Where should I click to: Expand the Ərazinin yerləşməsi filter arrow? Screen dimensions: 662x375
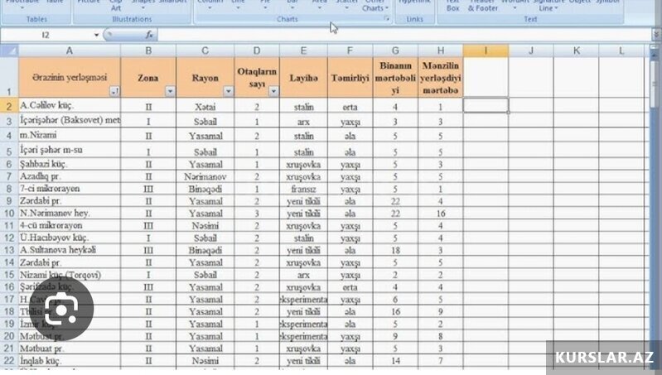pos(114,91)
